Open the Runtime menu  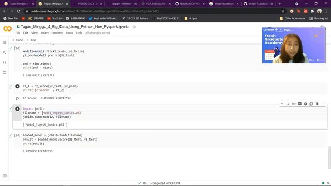57,33
